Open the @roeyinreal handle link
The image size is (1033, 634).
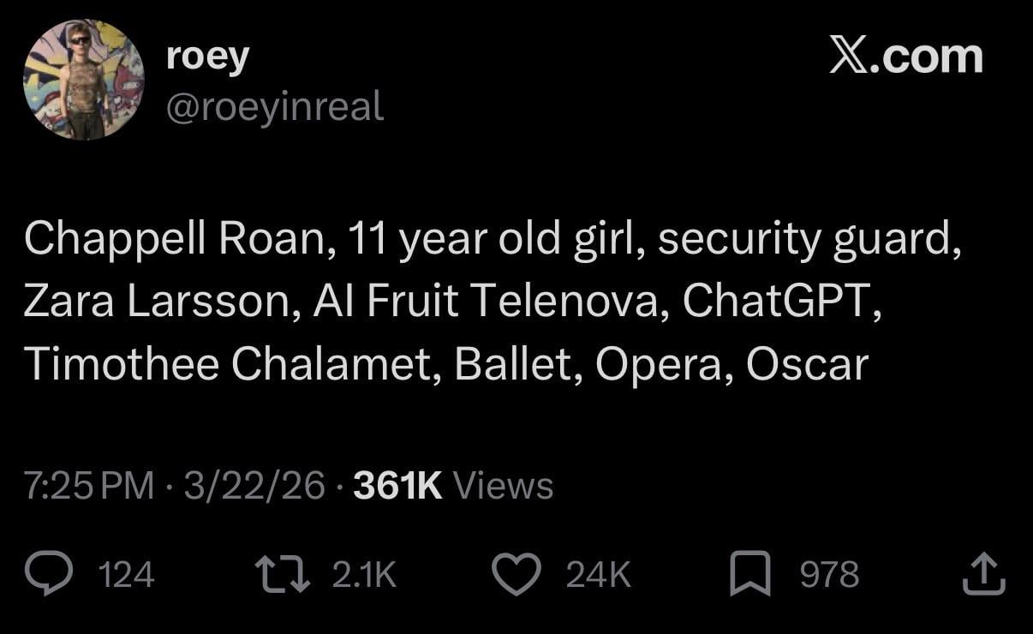(x=273, y=108)
